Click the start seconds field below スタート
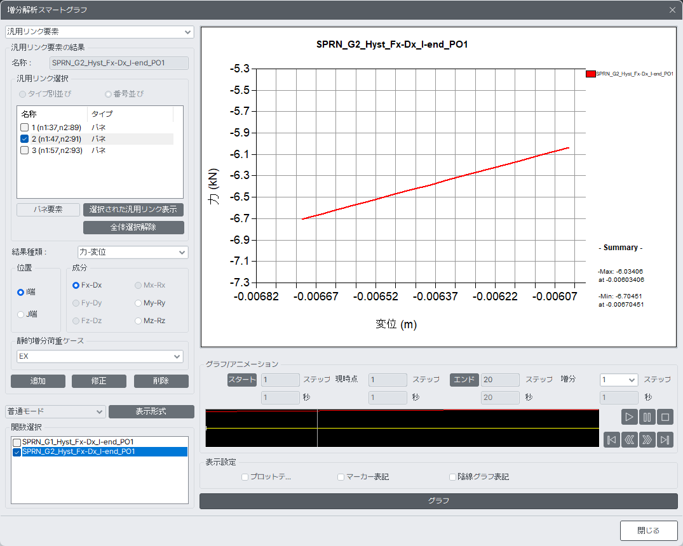Image resolution: width=683 pixels, height=546 pixels. (x=280, y=397)
